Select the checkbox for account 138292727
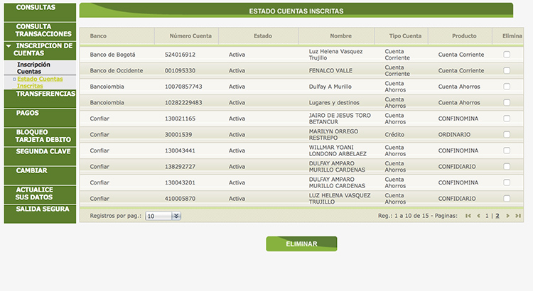 point(507,166)
